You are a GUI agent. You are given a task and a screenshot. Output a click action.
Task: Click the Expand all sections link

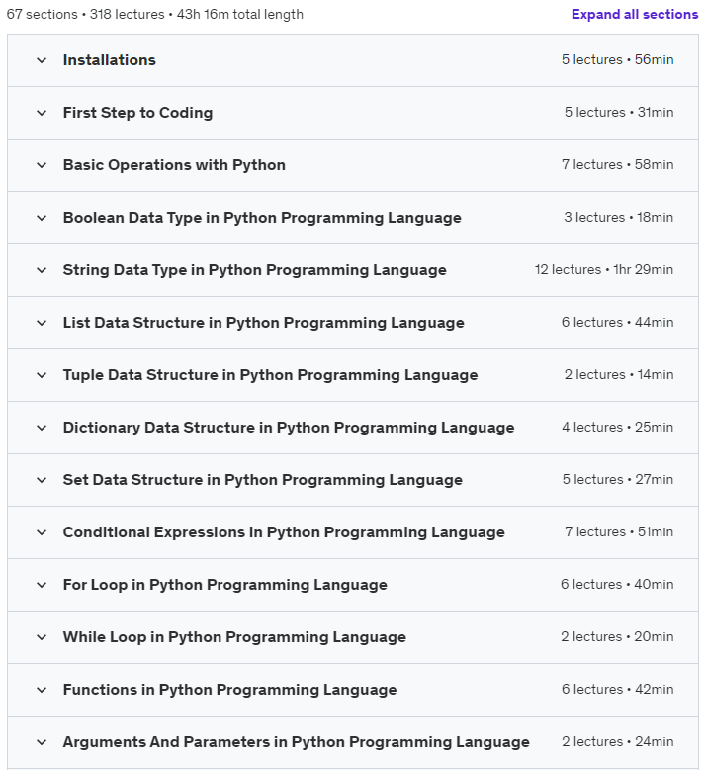click(635, 14)
